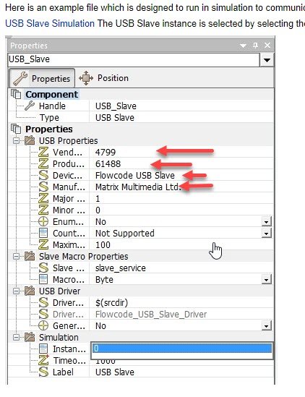Click the Enumeration option circle-plus icon
Viewport: 305px width, 397px height.
43,221
